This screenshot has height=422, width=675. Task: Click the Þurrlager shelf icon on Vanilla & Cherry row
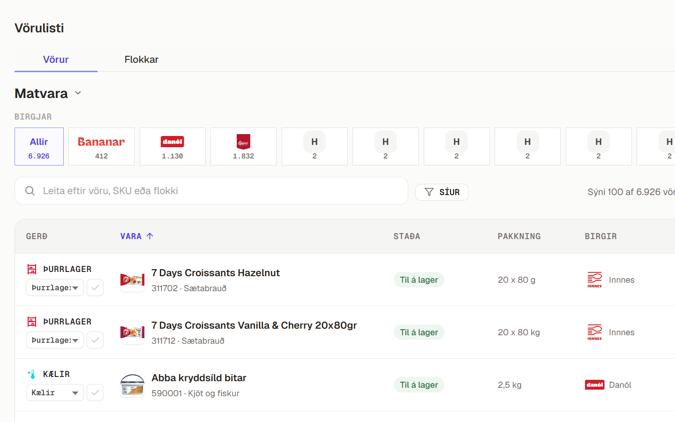[x=32, y=322]
